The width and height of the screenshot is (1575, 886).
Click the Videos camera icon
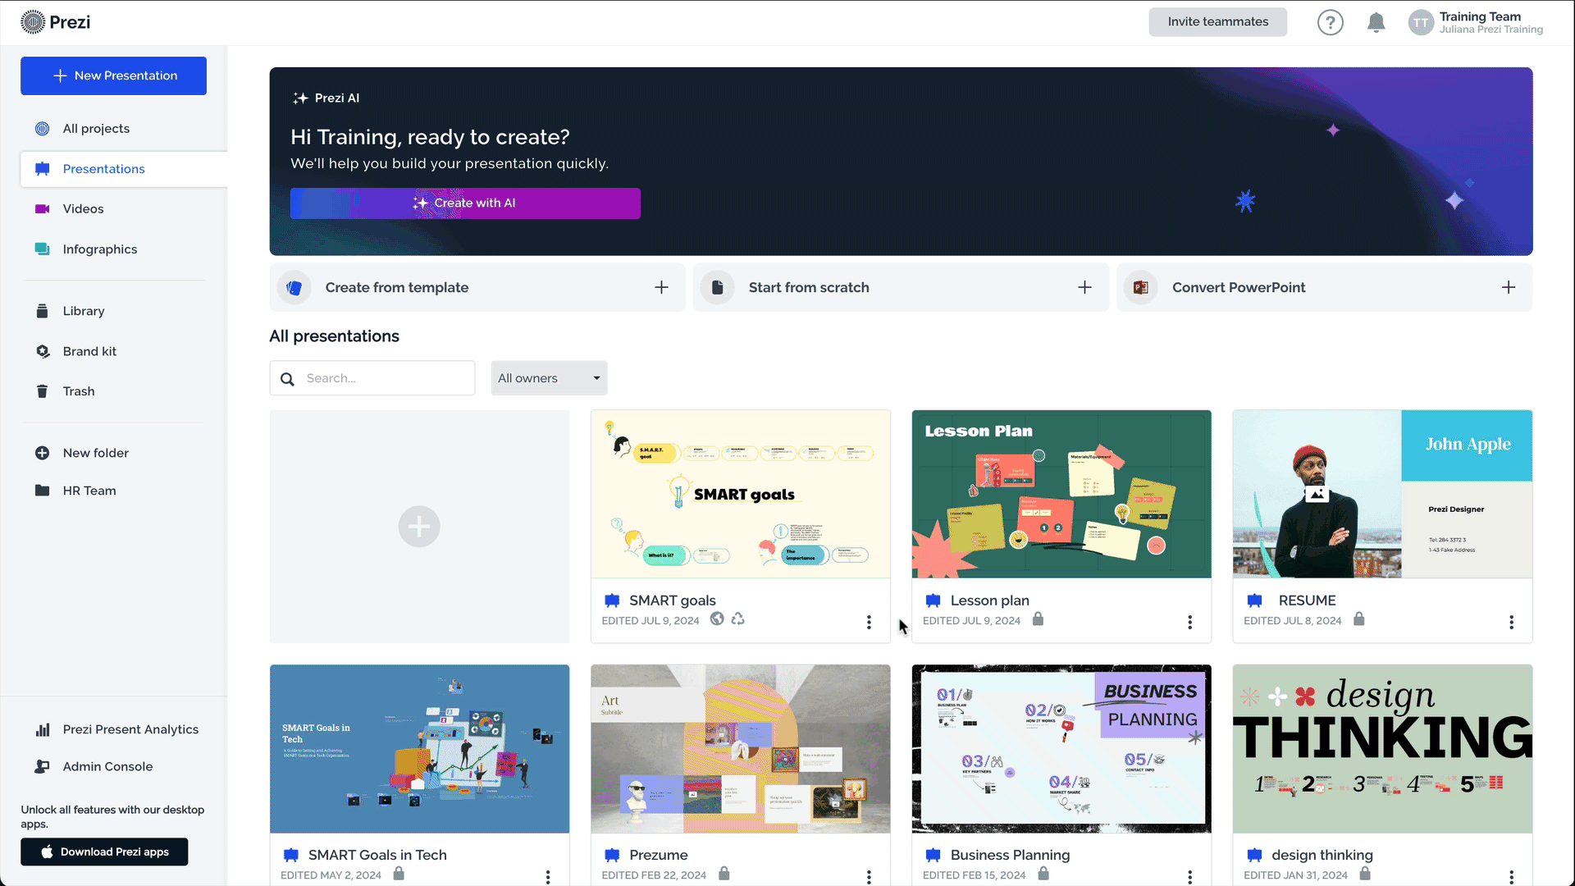point(43,209)
